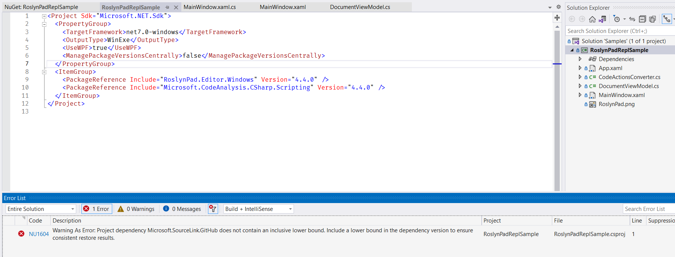Switch to the DocumentViewModel.cs tab
Viewport: 675px width, 257px height.
pyautogui.click(x=360, y=7)
